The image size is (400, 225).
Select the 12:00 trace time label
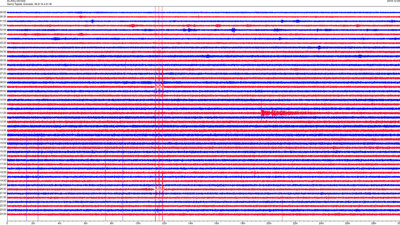pos(3,117)
